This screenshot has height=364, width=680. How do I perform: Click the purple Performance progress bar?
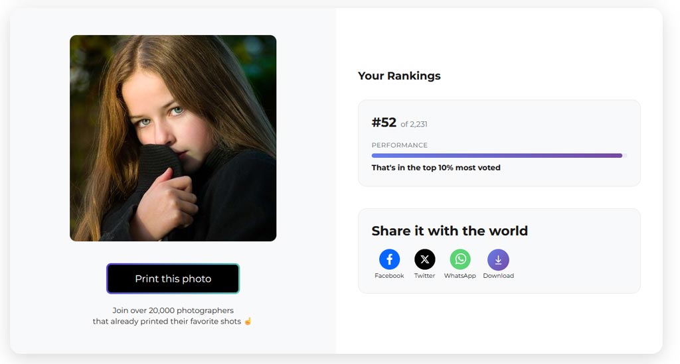pyautogui.click(x=497, y=156)
